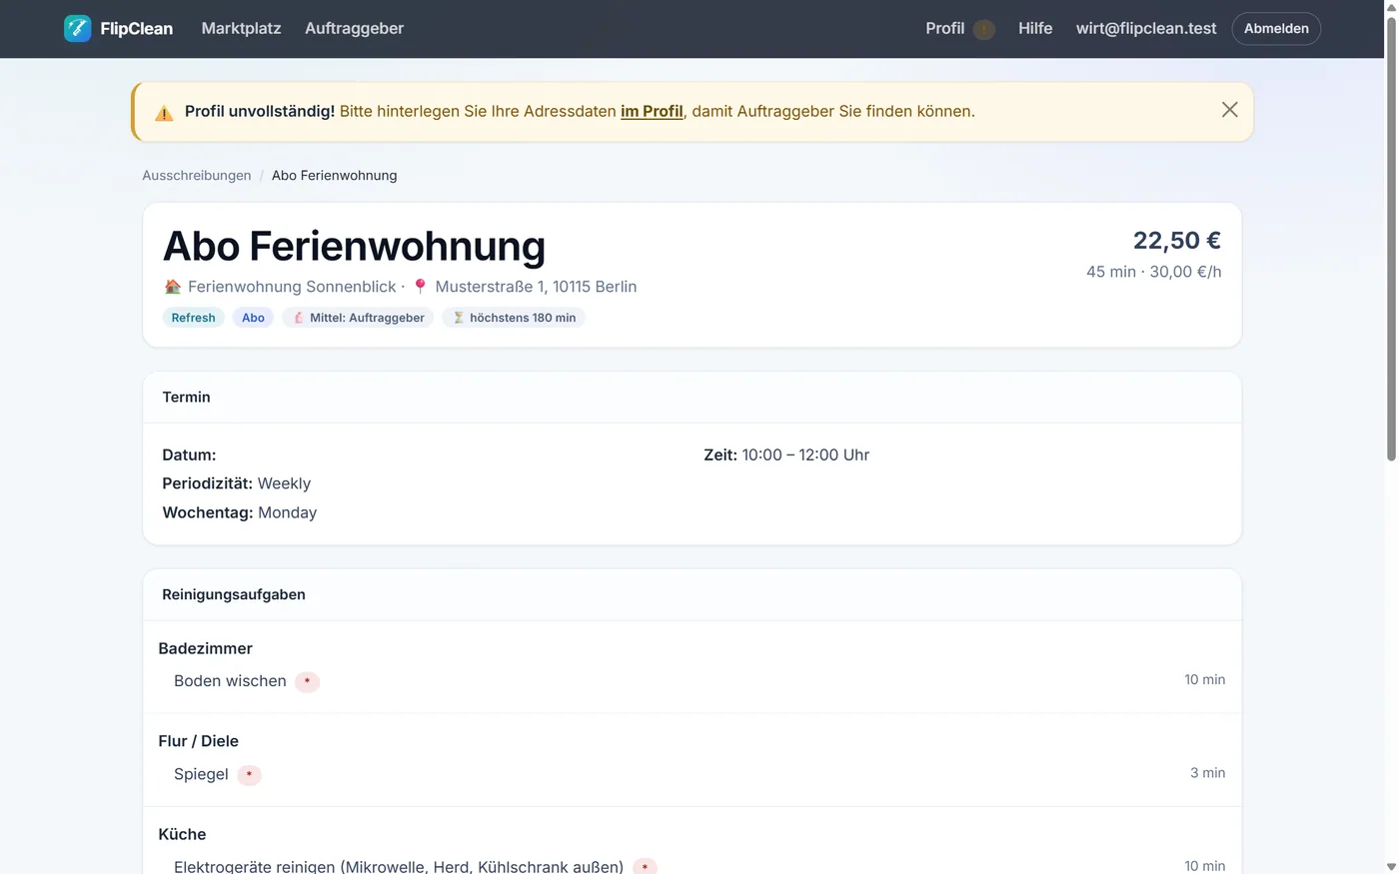Image resolution: width=1399 pixels, height=874 pixels.
Task: Click the höchstens 180 min tag
Action: pos(514,318)
